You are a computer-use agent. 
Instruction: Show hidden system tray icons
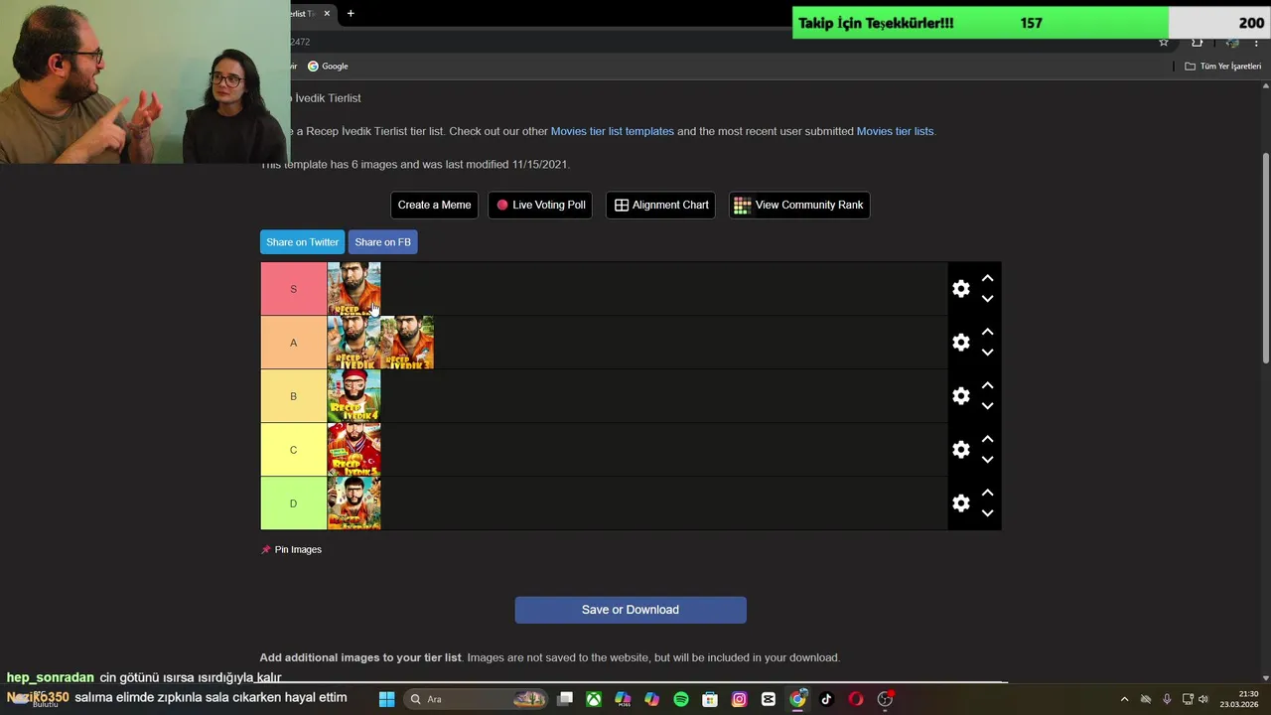pyautogui.click(x=1124, y=699)
